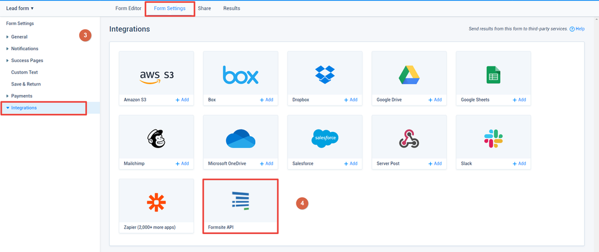Open the Share tab

204,8
